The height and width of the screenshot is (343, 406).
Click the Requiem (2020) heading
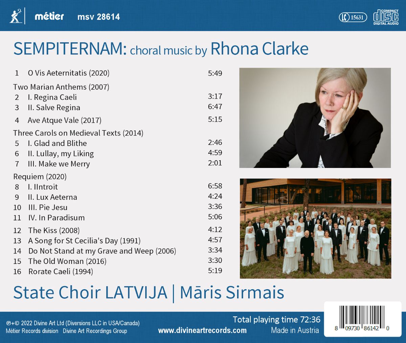click(x=40, y=176)
